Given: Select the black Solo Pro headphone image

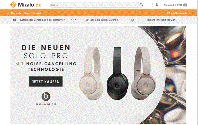Looking at the screenshot, I should (118, 73).
